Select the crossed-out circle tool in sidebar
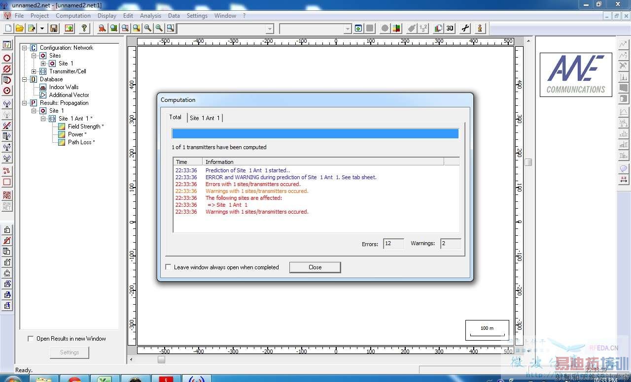Screen dimensions: 631x382 point(7,69)
